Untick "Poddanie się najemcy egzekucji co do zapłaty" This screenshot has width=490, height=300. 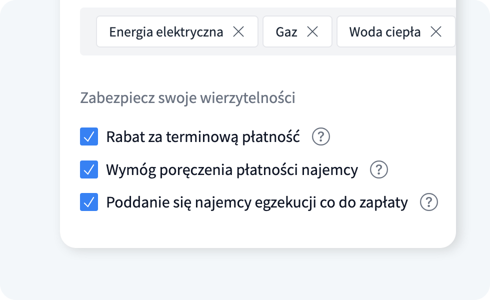88,201
